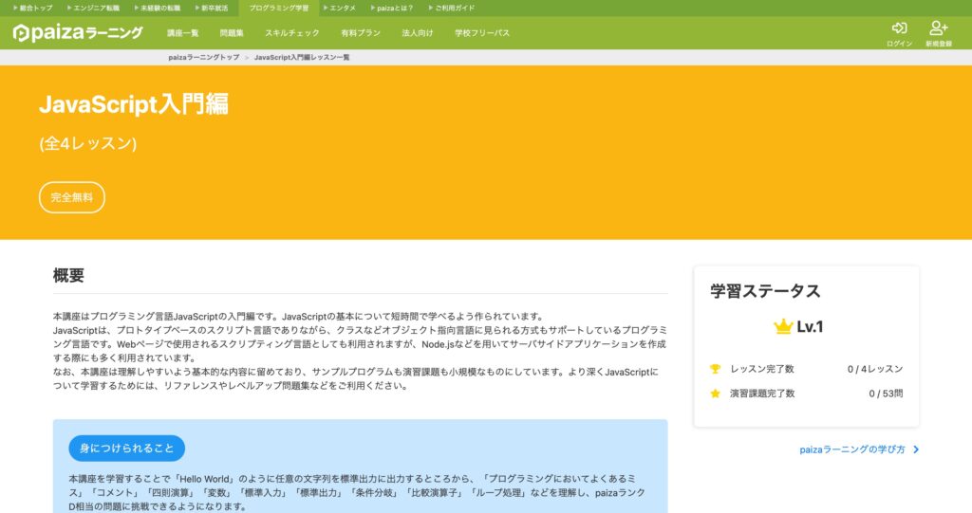
Task: Open 法人向け navigation item
Action: (x=418, y=33)
